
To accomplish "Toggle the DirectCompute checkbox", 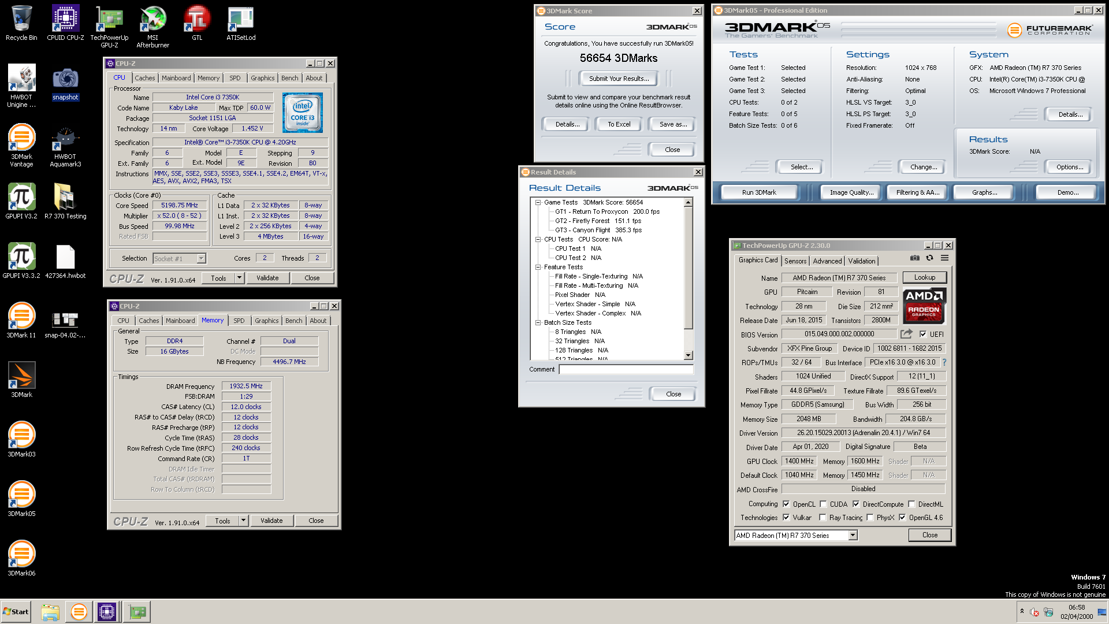I will [x=856, y=504].
